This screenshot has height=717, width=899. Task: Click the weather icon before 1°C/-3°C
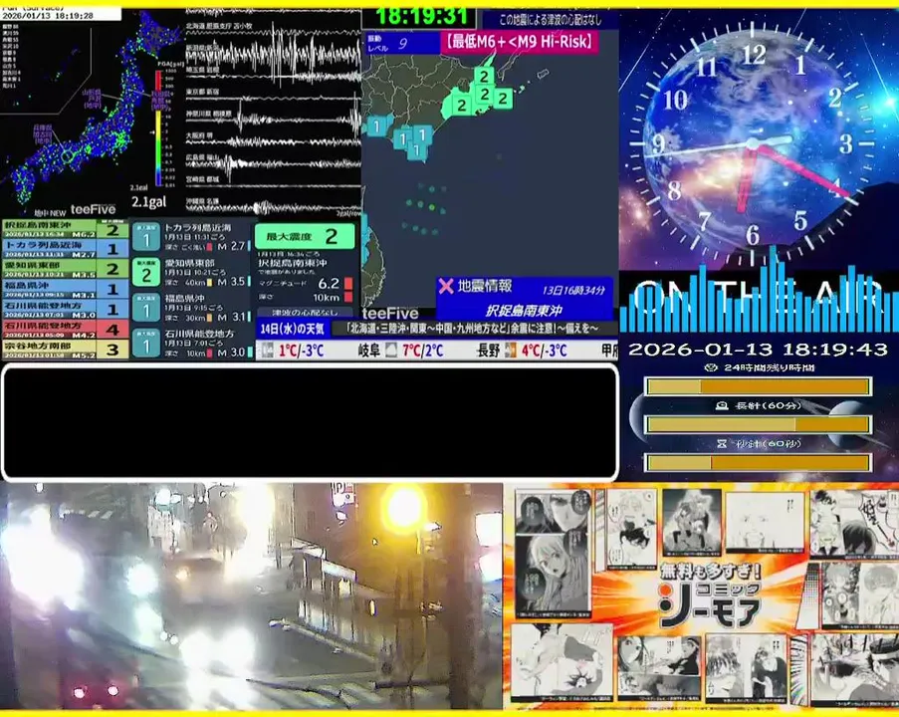click(267, 350)
